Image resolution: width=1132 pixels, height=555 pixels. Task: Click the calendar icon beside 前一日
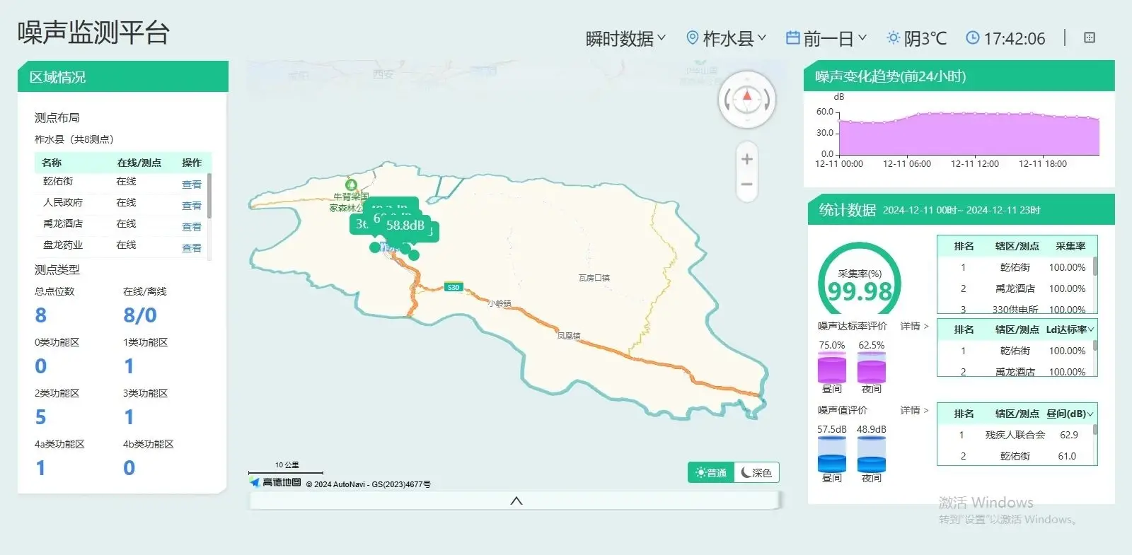pos(793,37)
